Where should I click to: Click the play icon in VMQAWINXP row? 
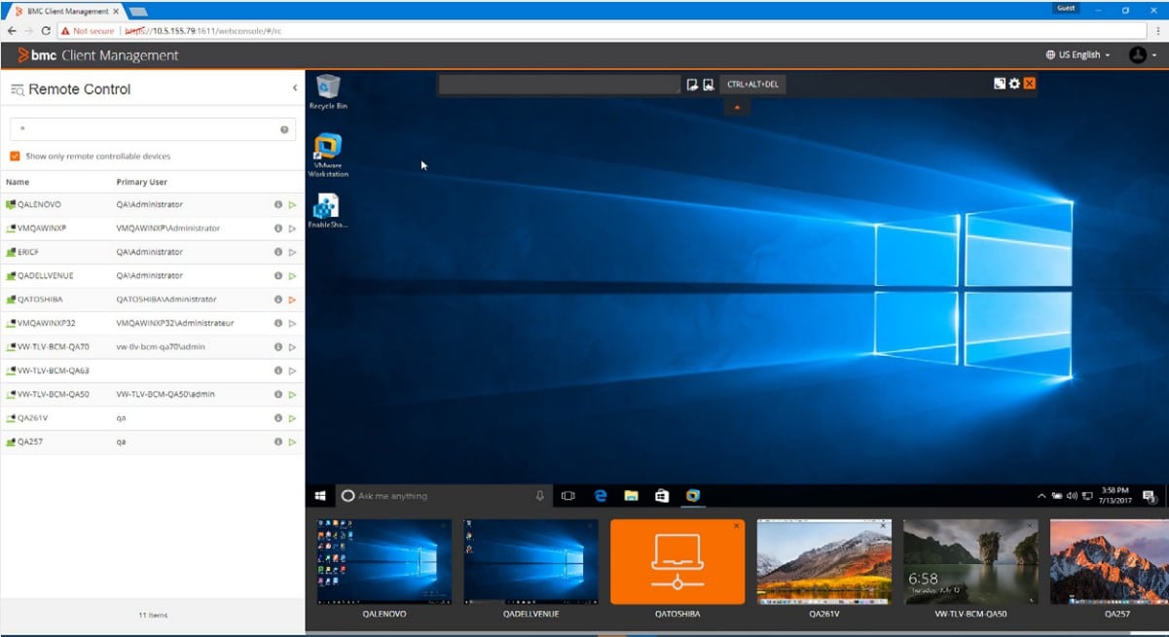292,229
